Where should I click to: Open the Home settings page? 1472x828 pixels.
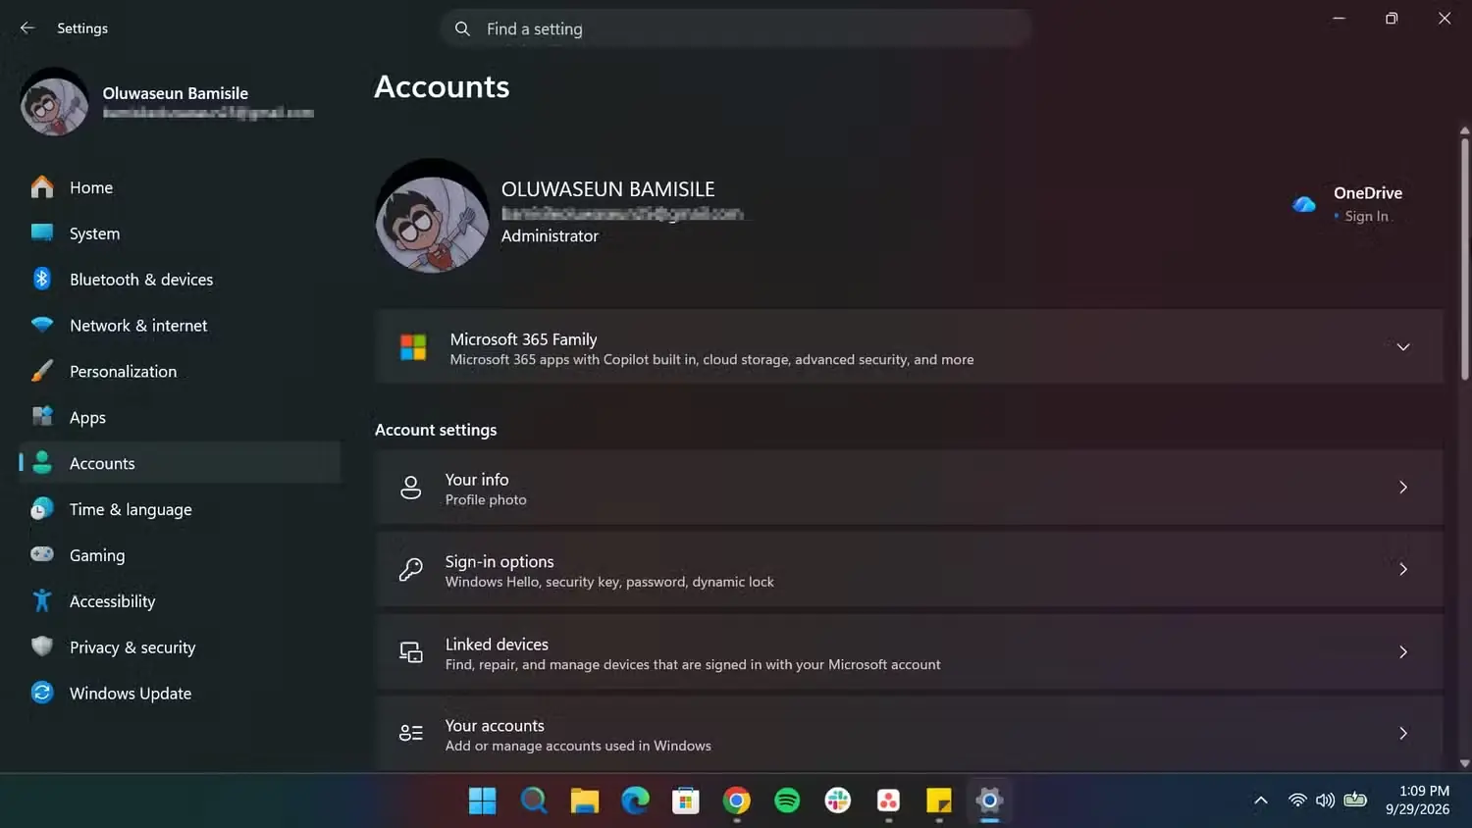click(180, 187)
